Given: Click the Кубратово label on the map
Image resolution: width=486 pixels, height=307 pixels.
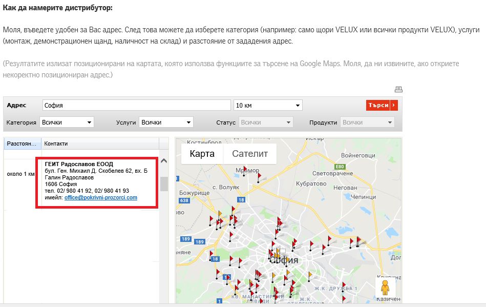Looking at the screenshot, I should tap(311, 183).
